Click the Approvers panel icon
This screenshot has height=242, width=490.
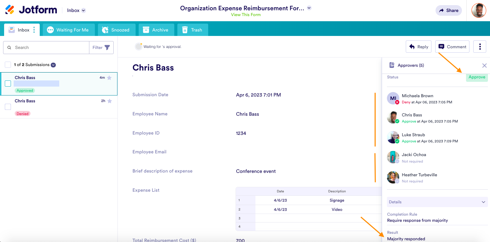(391, 65)
